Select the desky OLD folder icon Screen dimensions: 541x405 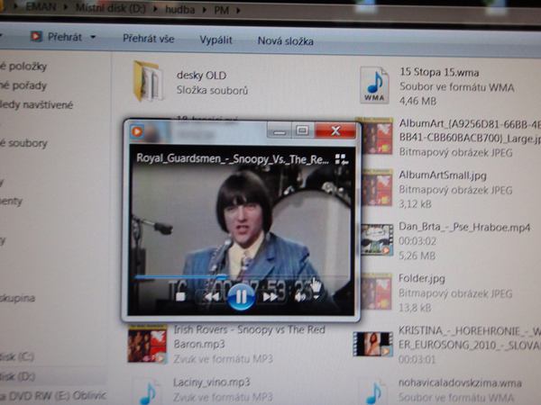click(148, 81)
